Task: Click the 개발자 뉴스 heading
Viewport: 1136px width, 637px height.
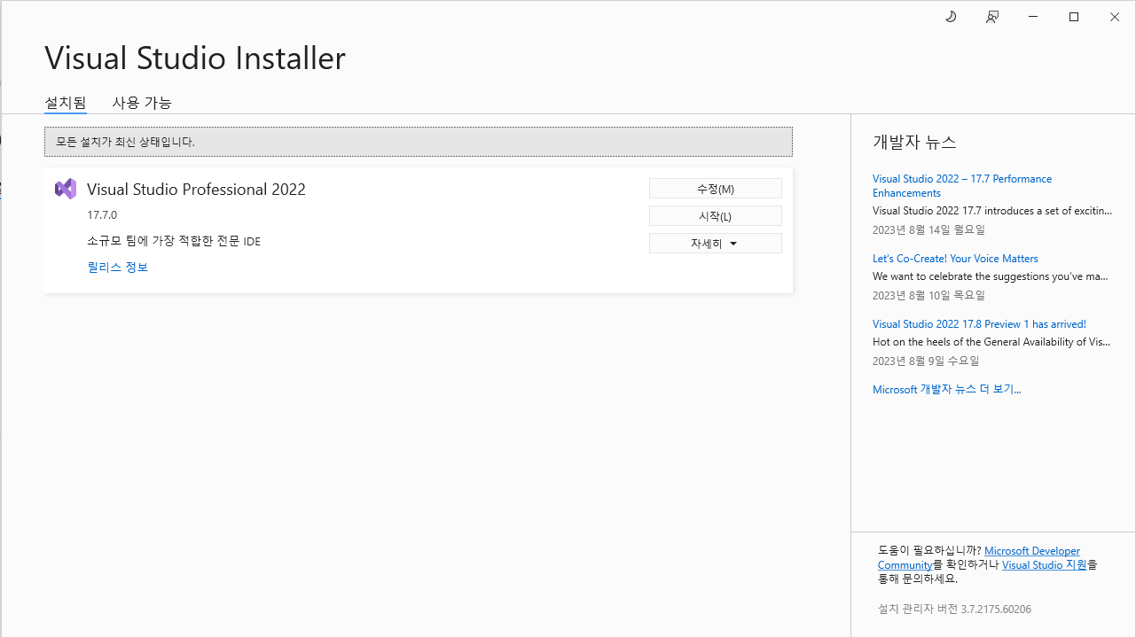Action: click(914, 142)
